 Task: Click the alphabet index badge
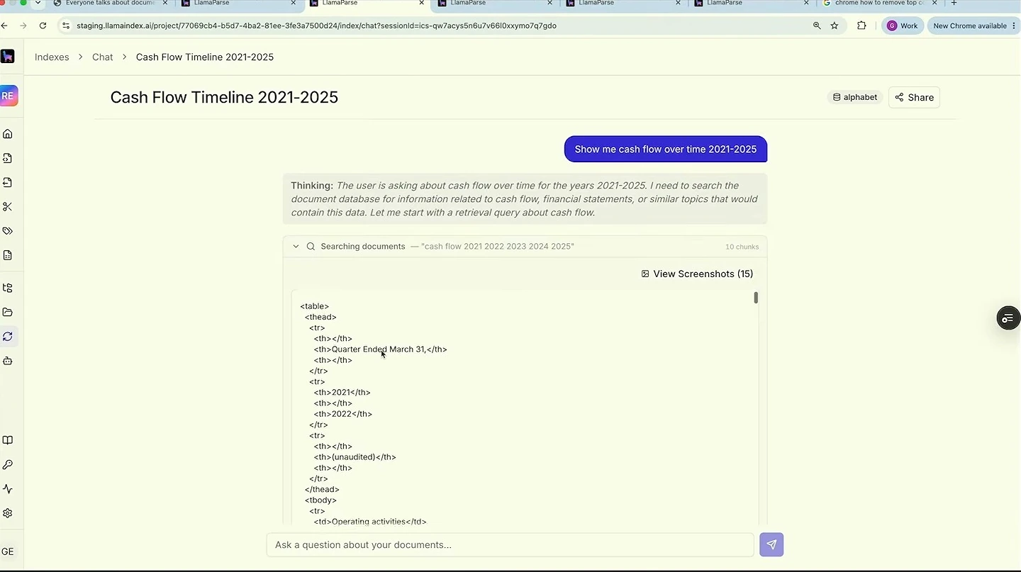pos(854,97)
